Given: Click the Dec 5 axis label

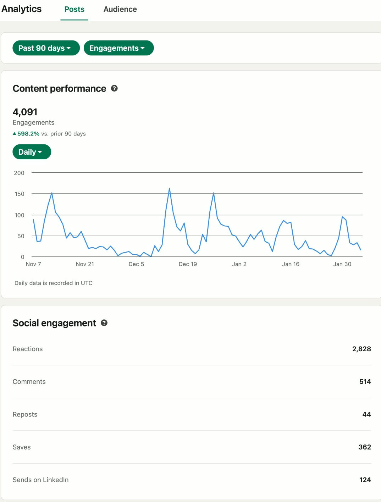Looking at the screenshot, I should tap(136, 264).
